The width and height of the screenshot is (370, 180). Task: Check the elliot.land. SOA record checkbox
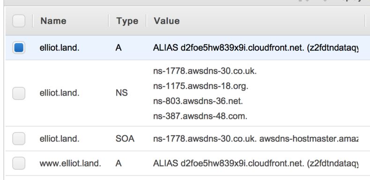tap(19, 138)
